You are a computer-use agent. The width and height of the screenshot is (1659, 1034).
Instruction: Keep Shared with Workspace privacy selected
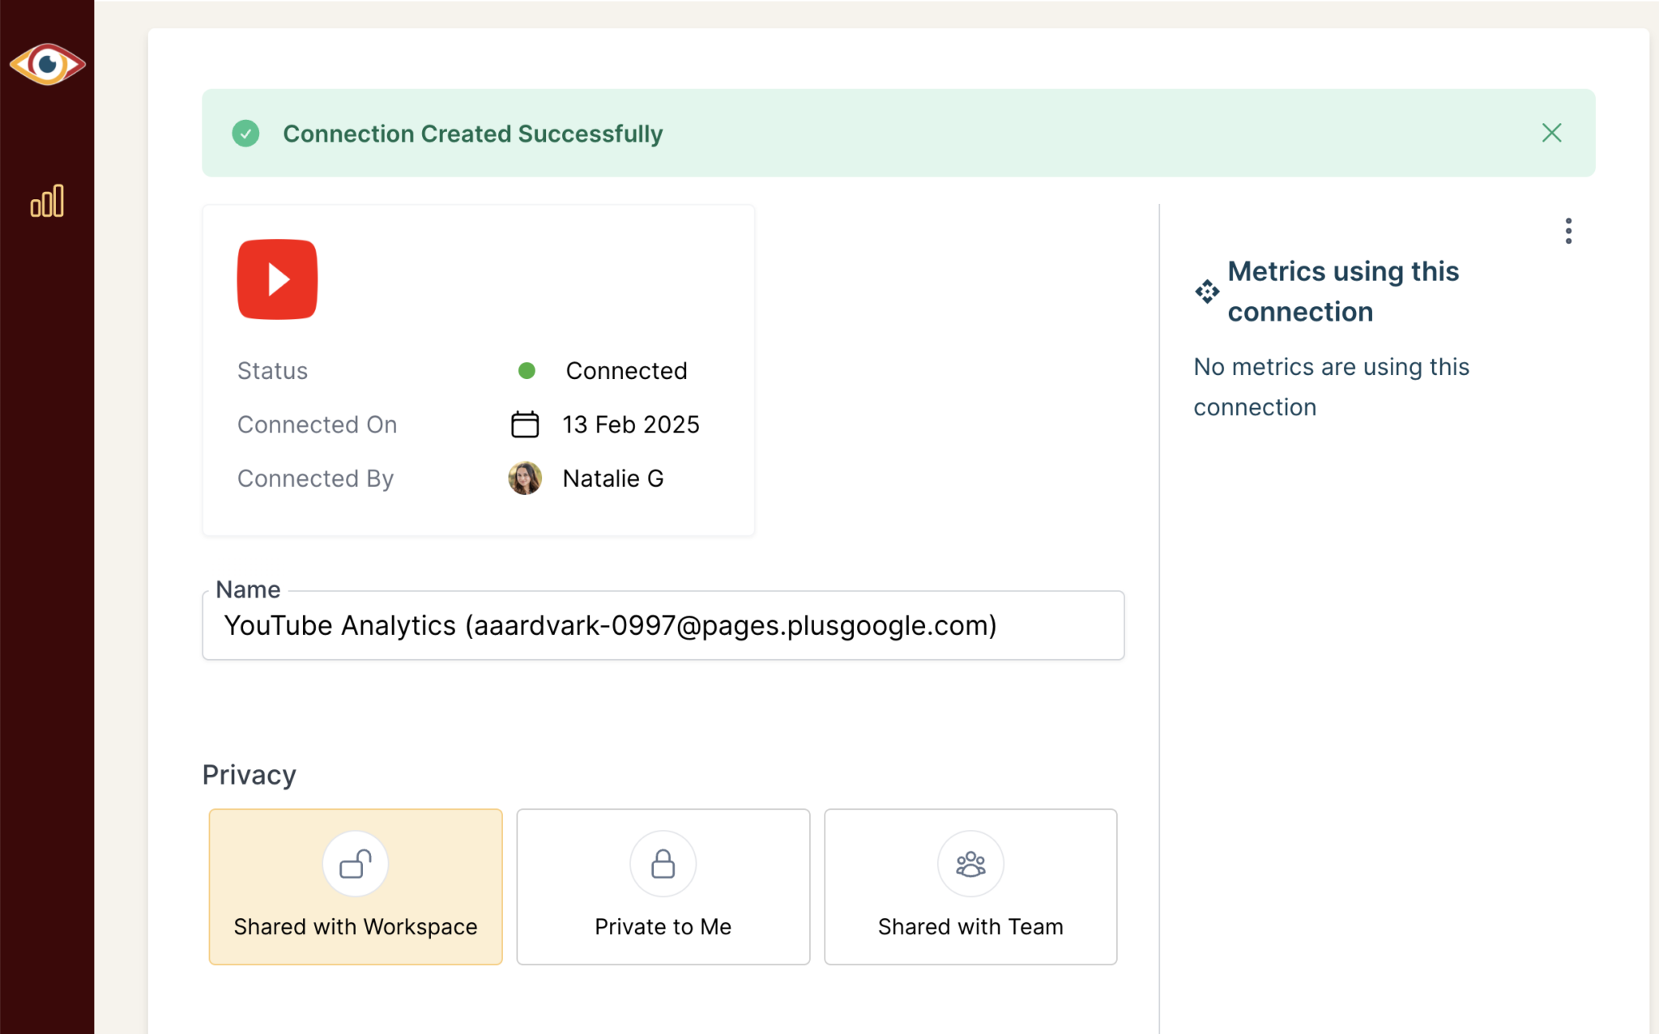[355, 887]
